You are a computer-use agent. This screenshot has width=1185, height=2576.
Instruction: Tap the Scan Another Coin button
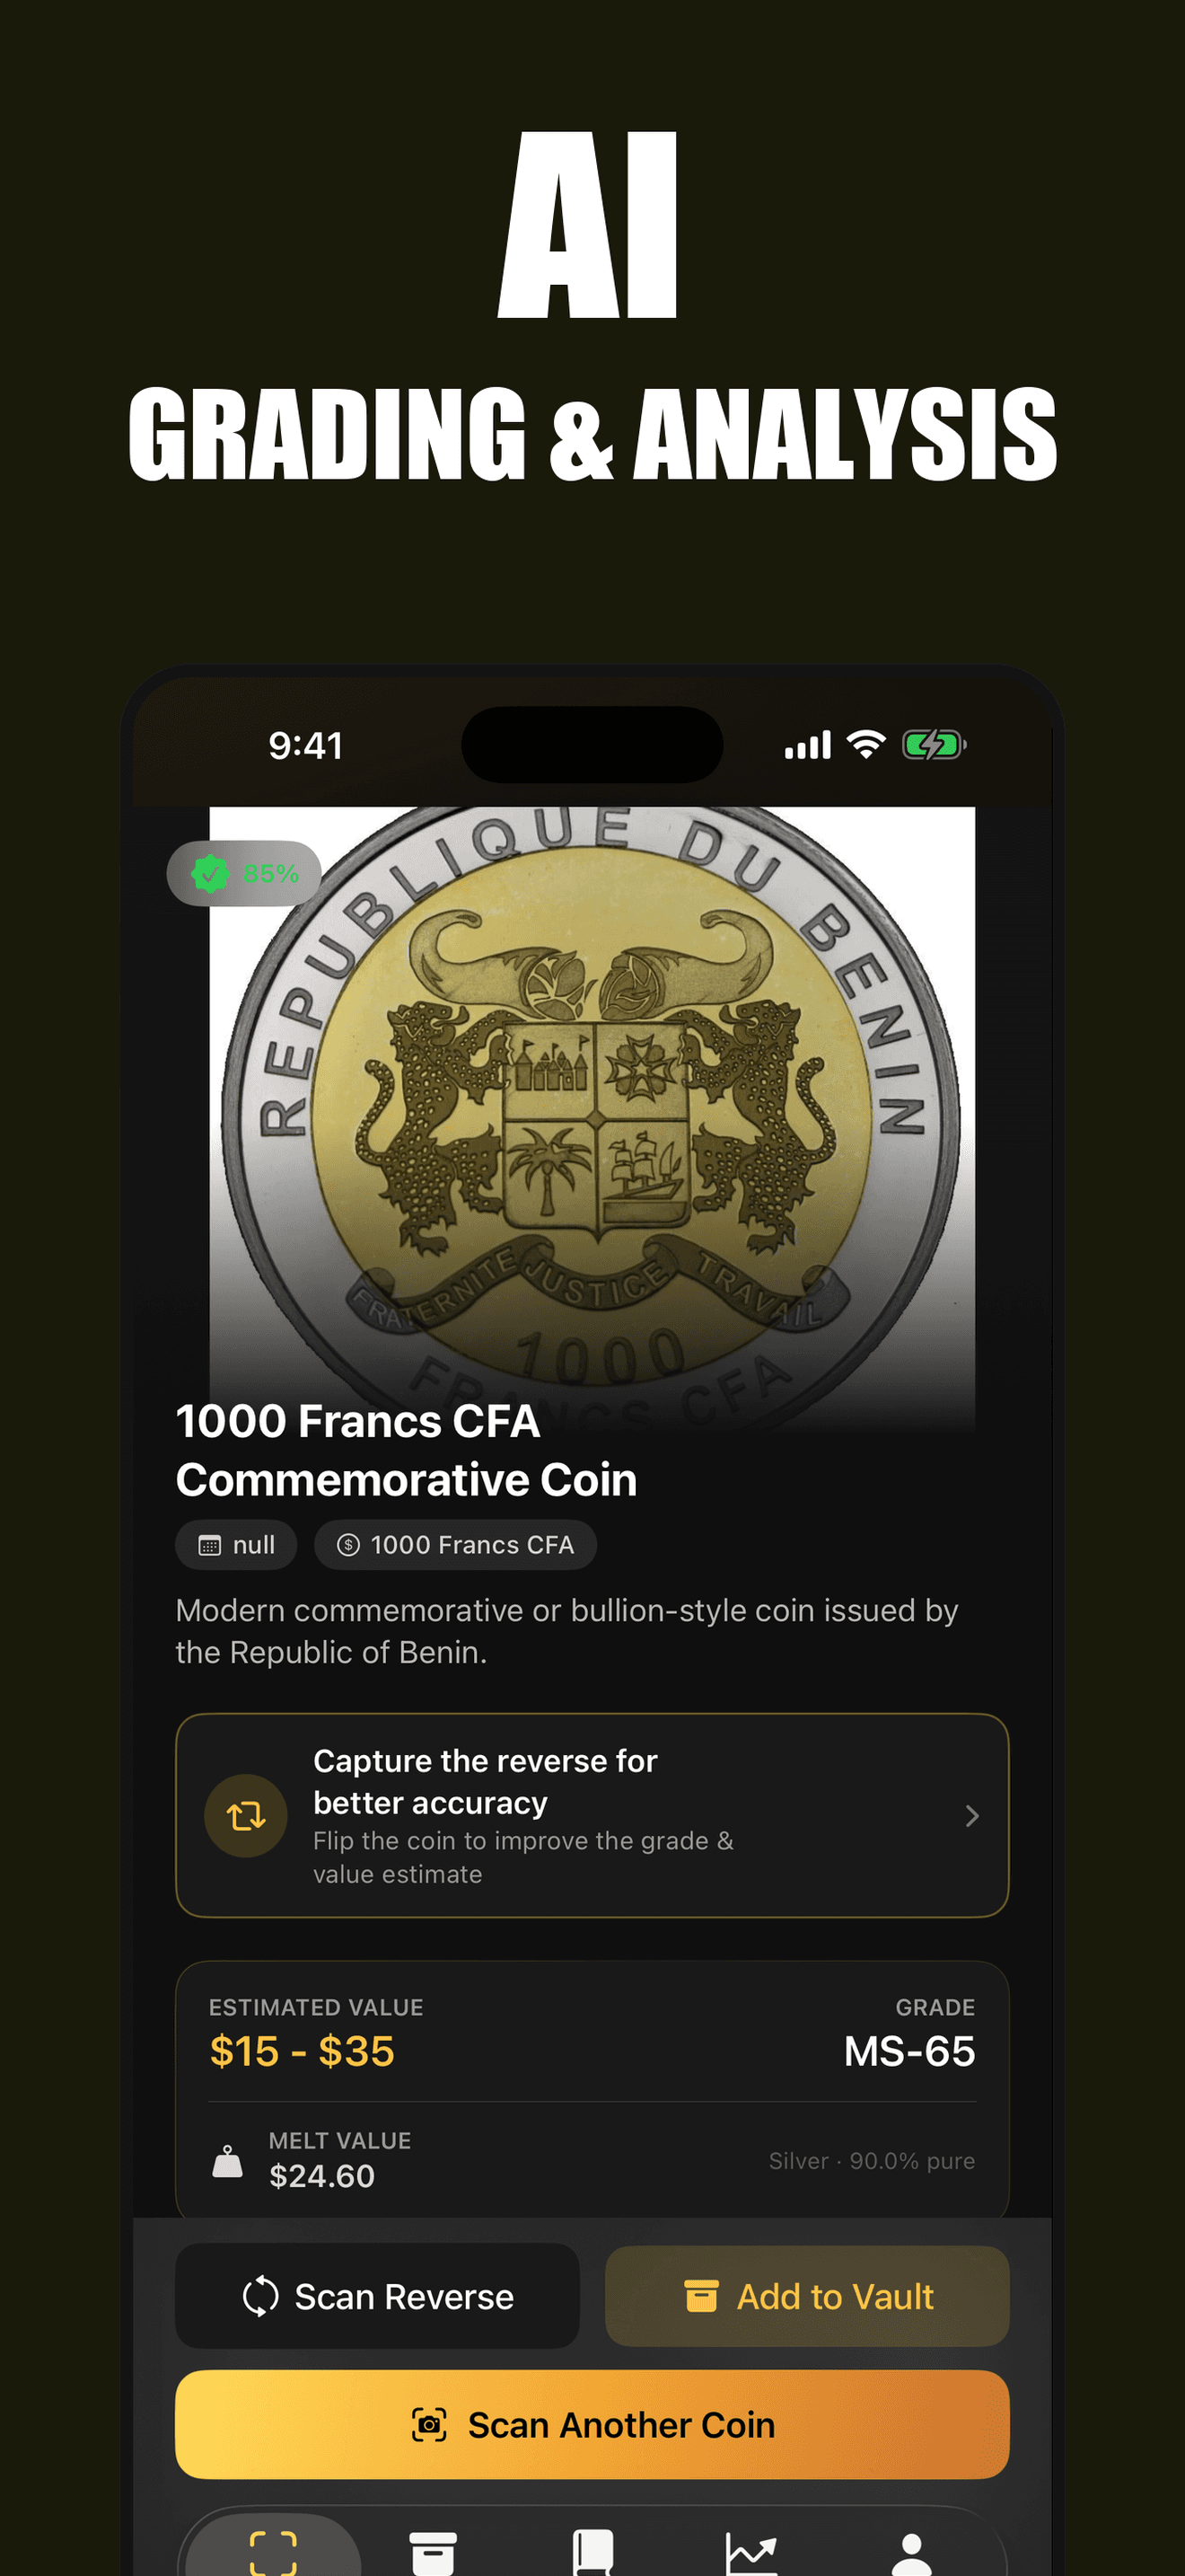coord(592,2425)
